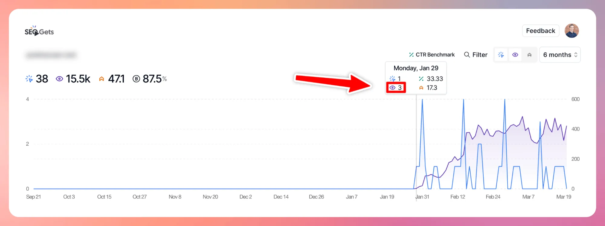Click tooltip position icon beside 17.3
Image resolution: width=605 pixels, height=226 pixels.
pos(421,88)
